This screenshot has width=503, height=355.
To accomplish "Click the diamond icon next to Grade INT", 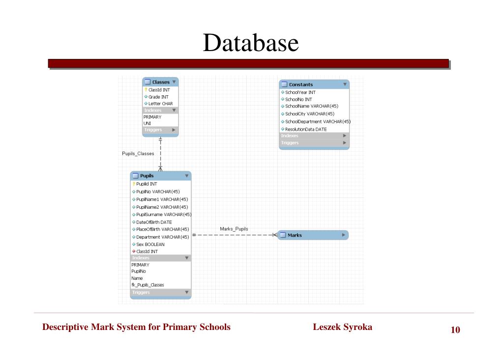I will tap(146, 96).
